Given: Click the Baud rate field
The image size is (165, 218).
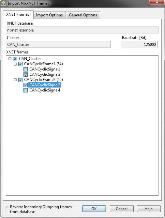Looking at the screenshot, I should (x=140, y=45).
